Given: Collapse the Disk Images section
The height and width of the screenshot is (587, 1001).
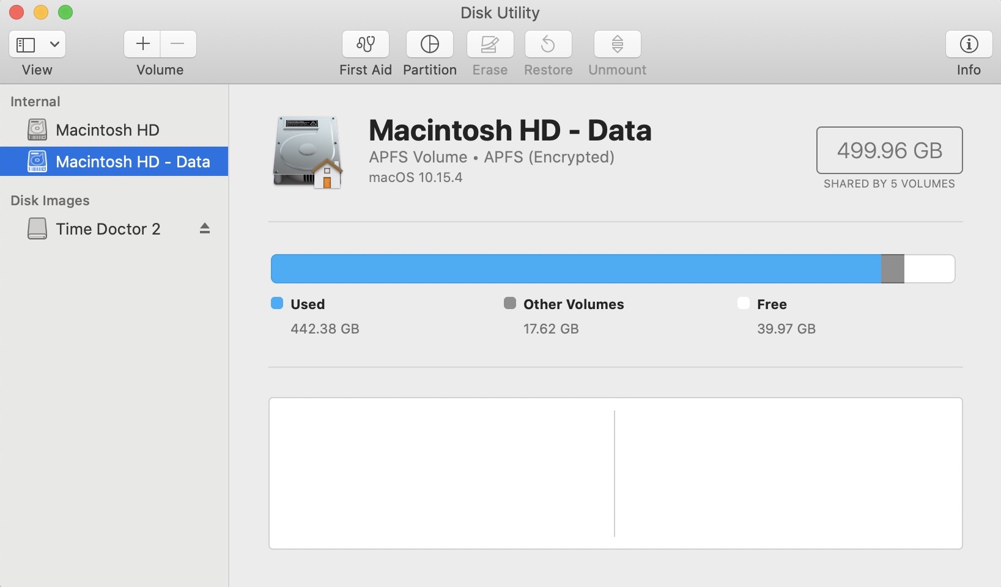Looking at the screenshot, I should [x=50, y=200].
